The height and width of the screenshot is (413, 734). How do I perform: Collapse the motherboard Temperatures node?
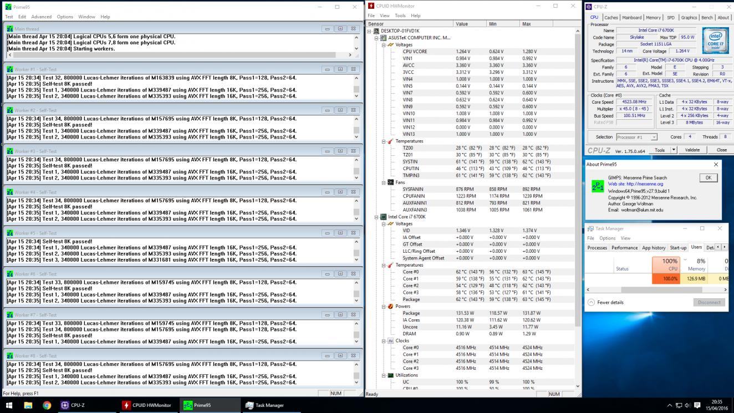click(383, 141)
